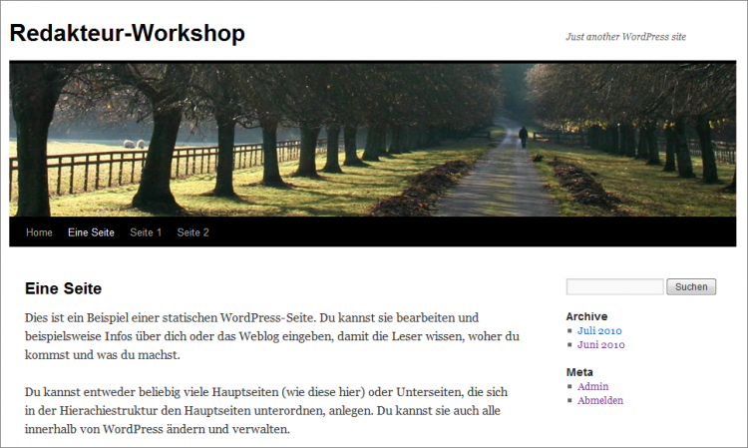This screenshot has width=748, height=448.
Task: Select the Eine Seite navigation item
Action: [91, 232]
